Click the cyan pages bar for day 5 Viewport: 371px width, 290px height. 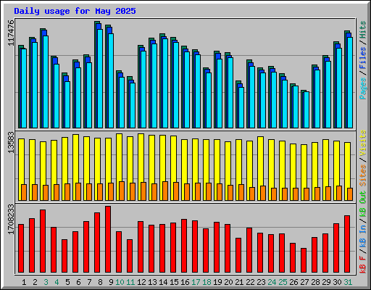pyautogui.click(x=67, y=104)
